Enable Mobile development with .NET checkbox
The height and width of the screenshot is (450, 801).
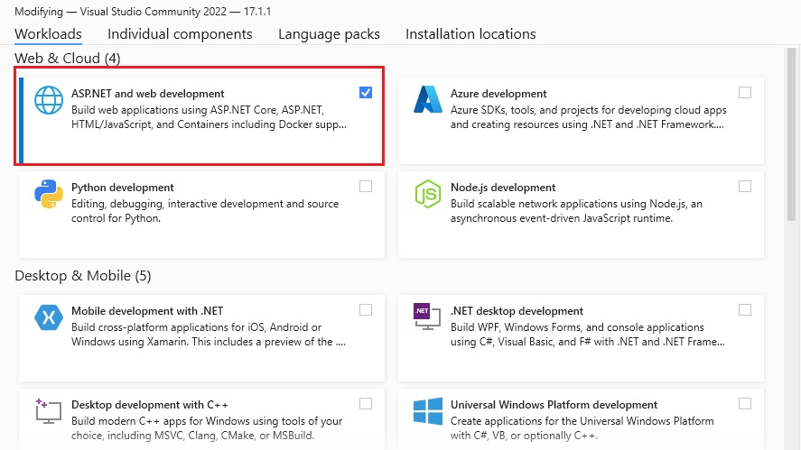366,309
